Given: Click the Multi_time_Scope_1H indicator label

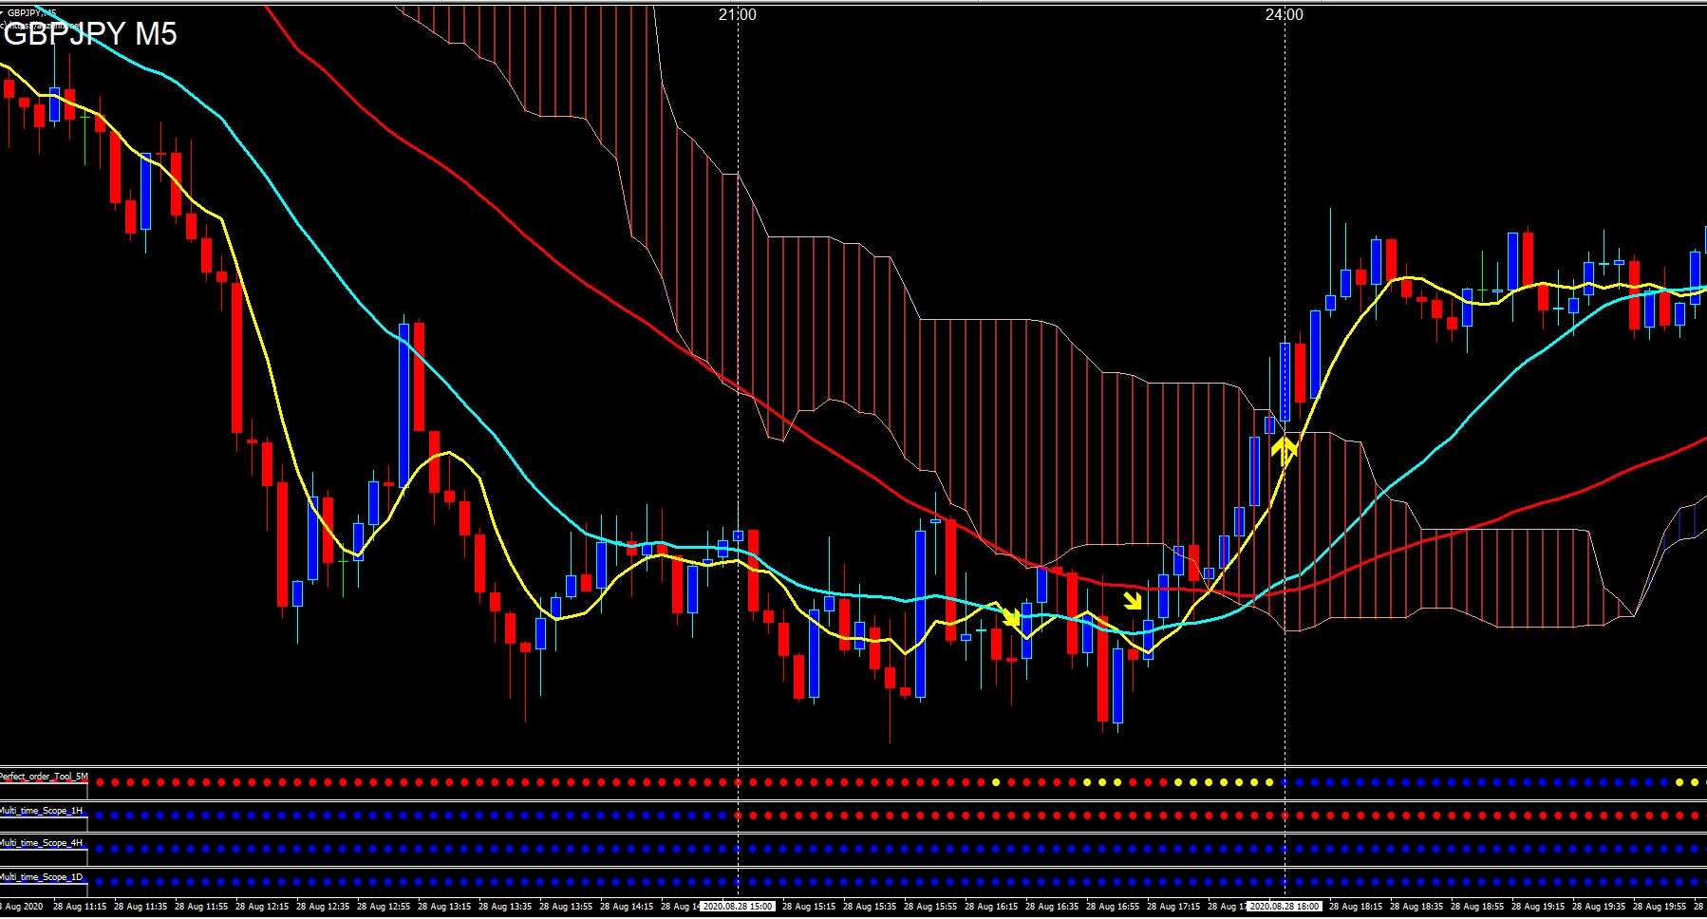Looking at the screenshot, I should click(x=42, y=811).
